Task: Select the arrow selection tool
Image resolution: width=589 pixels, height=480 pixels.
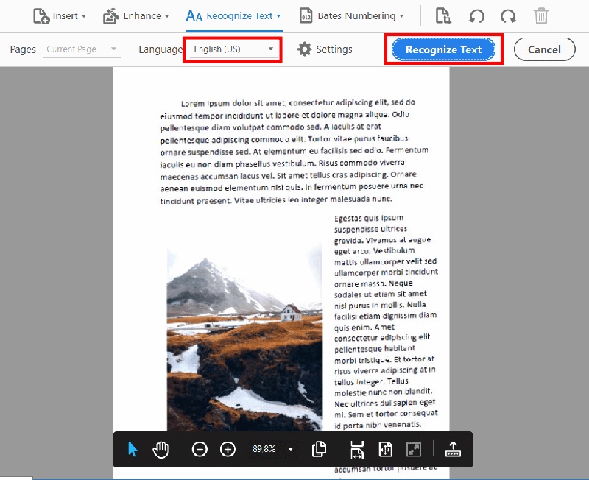Action: point(133,449)
